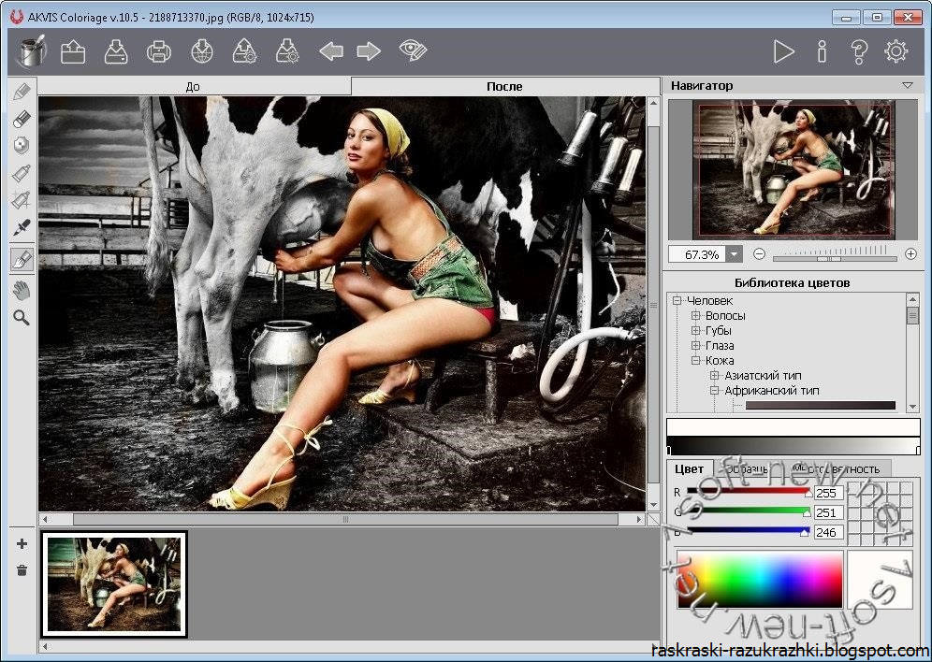Select the Pencil tool in the left toolbar

pyautogui.click(x=22, y=92)
